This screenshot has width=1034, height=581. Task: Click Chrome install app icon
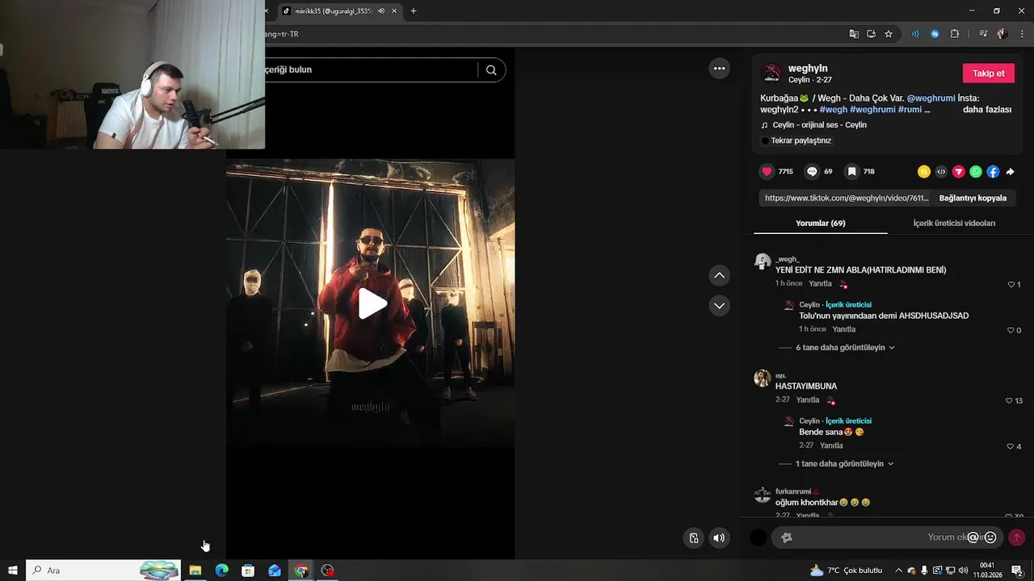click(x=871, y=34)
